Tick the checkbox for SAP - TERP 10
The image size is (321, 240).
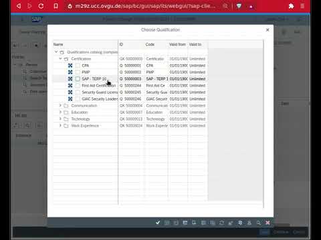coord(78,79)
